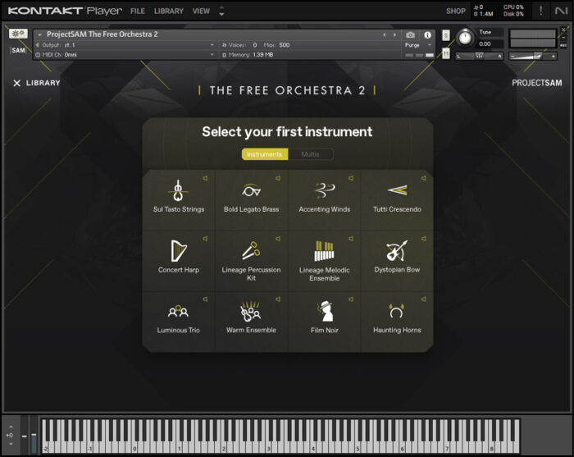Load the Concert Harp instrument
The image size is (574, 457).
(179, 260)
